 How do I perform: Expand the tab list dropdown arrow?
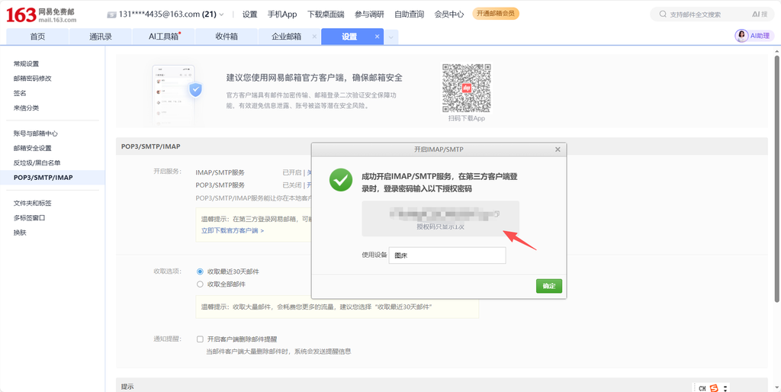391,37
